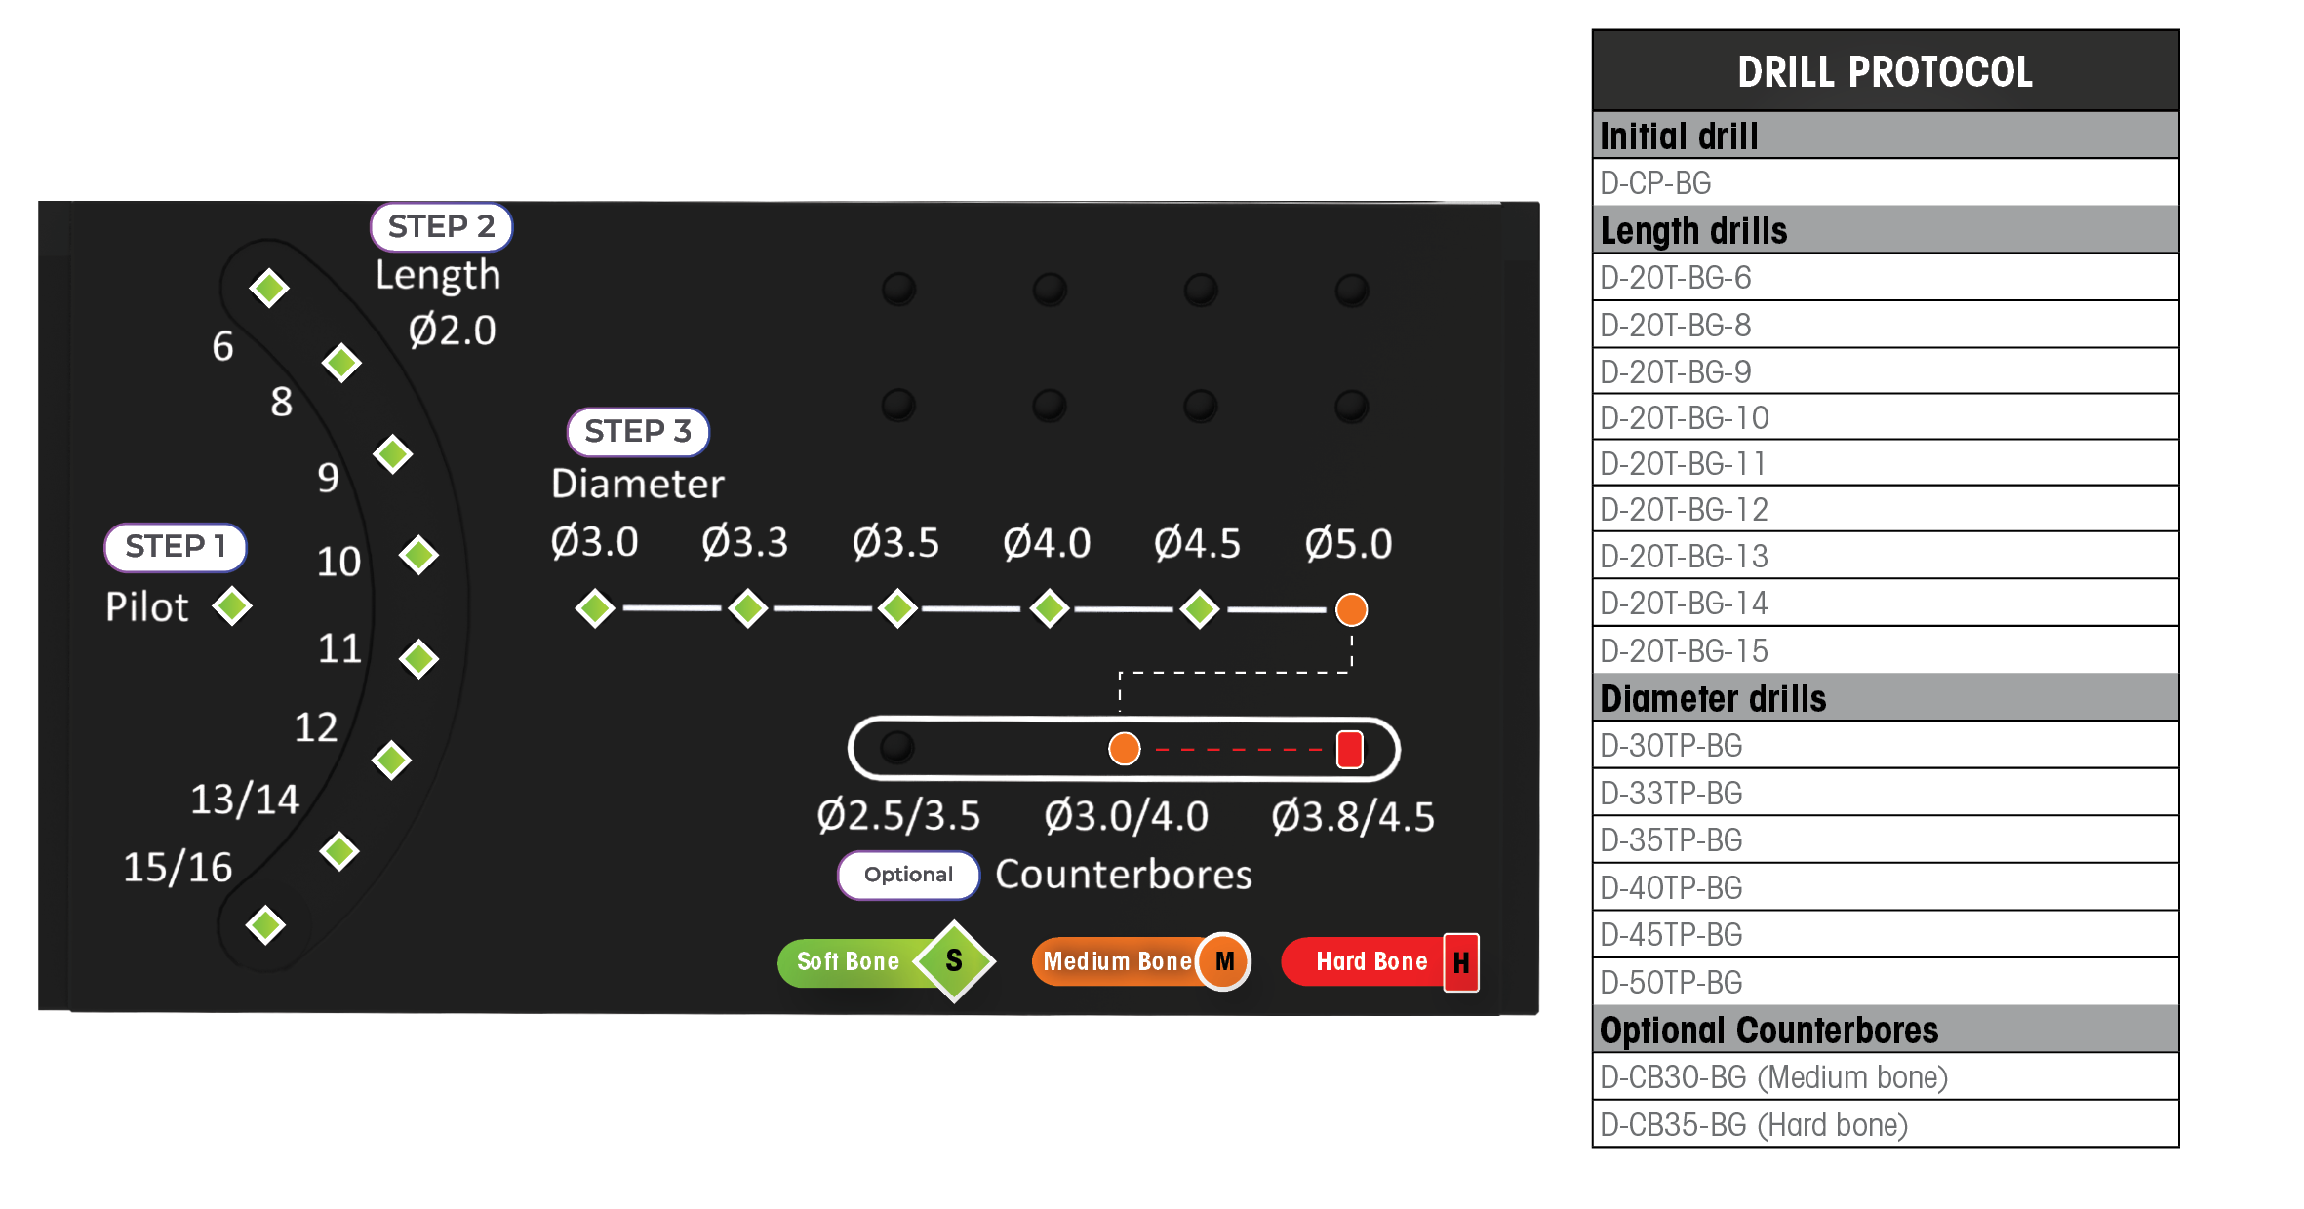Select the D-20T-BG-6 row
Viewport: 2304px width, 1209px height.
(1885, 277)
